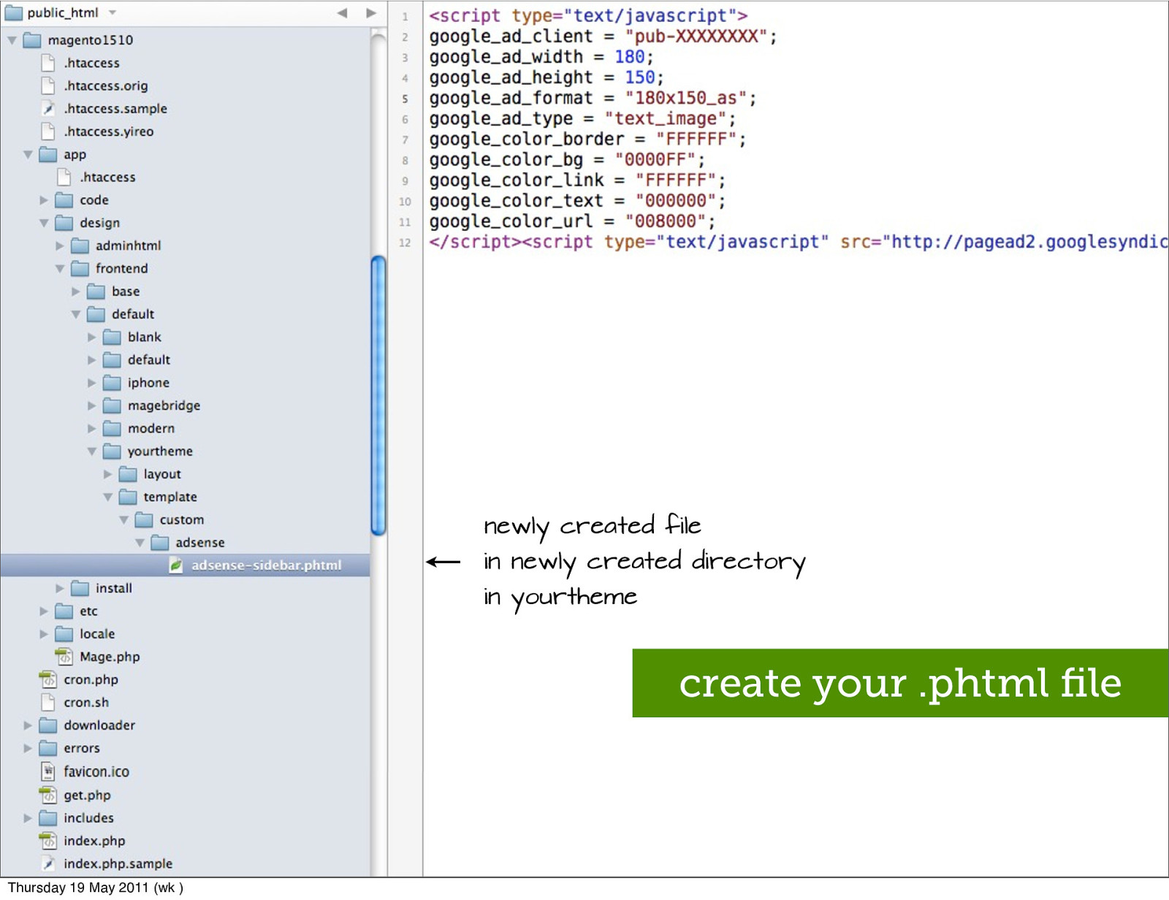Expand the magebridge folder
Screen dimensions: 1169x900
92,405
